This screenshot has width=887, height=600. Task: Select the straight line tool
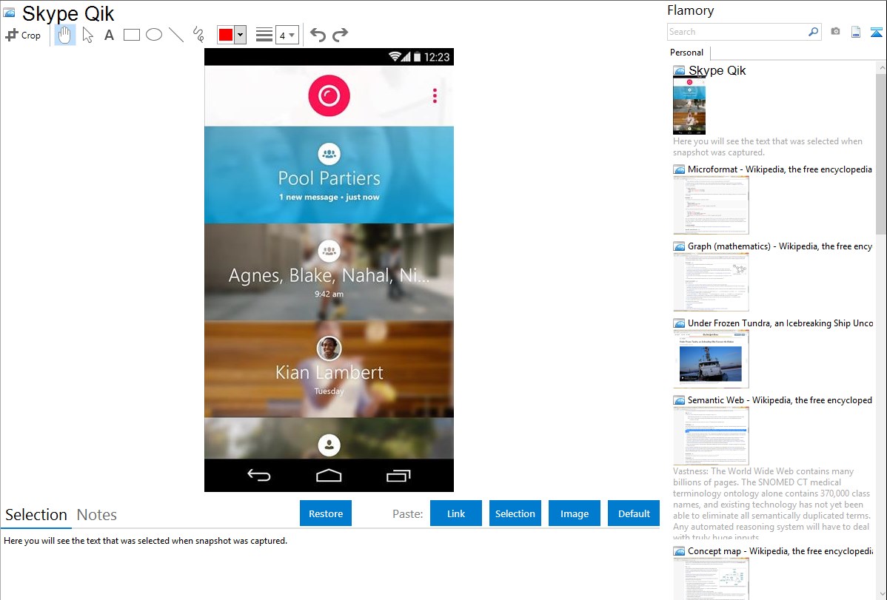point(176,35)
